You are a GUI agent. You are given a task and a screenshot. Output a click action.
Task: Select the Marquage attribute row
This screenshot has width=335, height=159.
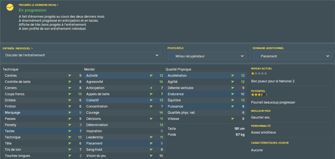pyautogui.click(x=43, y=113)
